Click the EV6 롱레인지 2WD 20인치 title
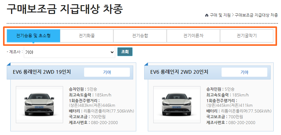 coord(179,72)
